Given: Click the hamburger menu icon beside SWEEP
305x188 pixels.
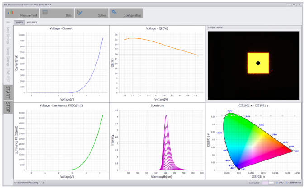Looking at the screenshot, I should point(8,23).
